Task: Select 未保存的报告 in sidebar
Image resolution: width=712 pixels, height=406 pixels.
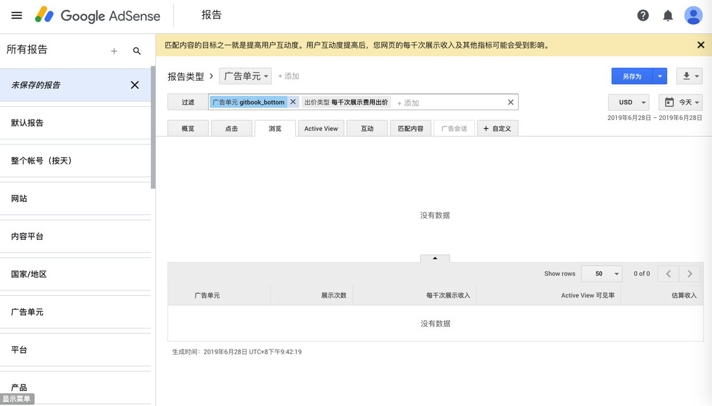Action: point(76,85)
